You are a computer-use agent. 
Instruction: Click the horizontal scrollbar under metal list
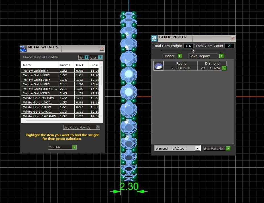tap(58, 121)
